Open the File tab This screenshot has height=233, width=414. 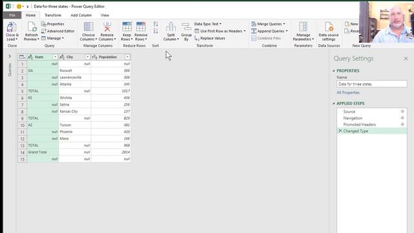(x=12, y=16)
